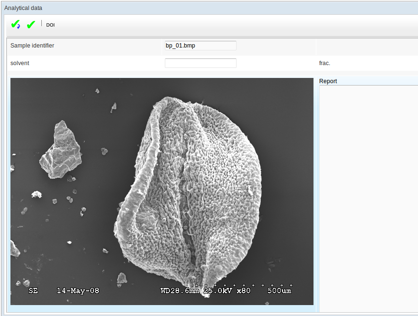Click the solvent label text

(20, 63)
